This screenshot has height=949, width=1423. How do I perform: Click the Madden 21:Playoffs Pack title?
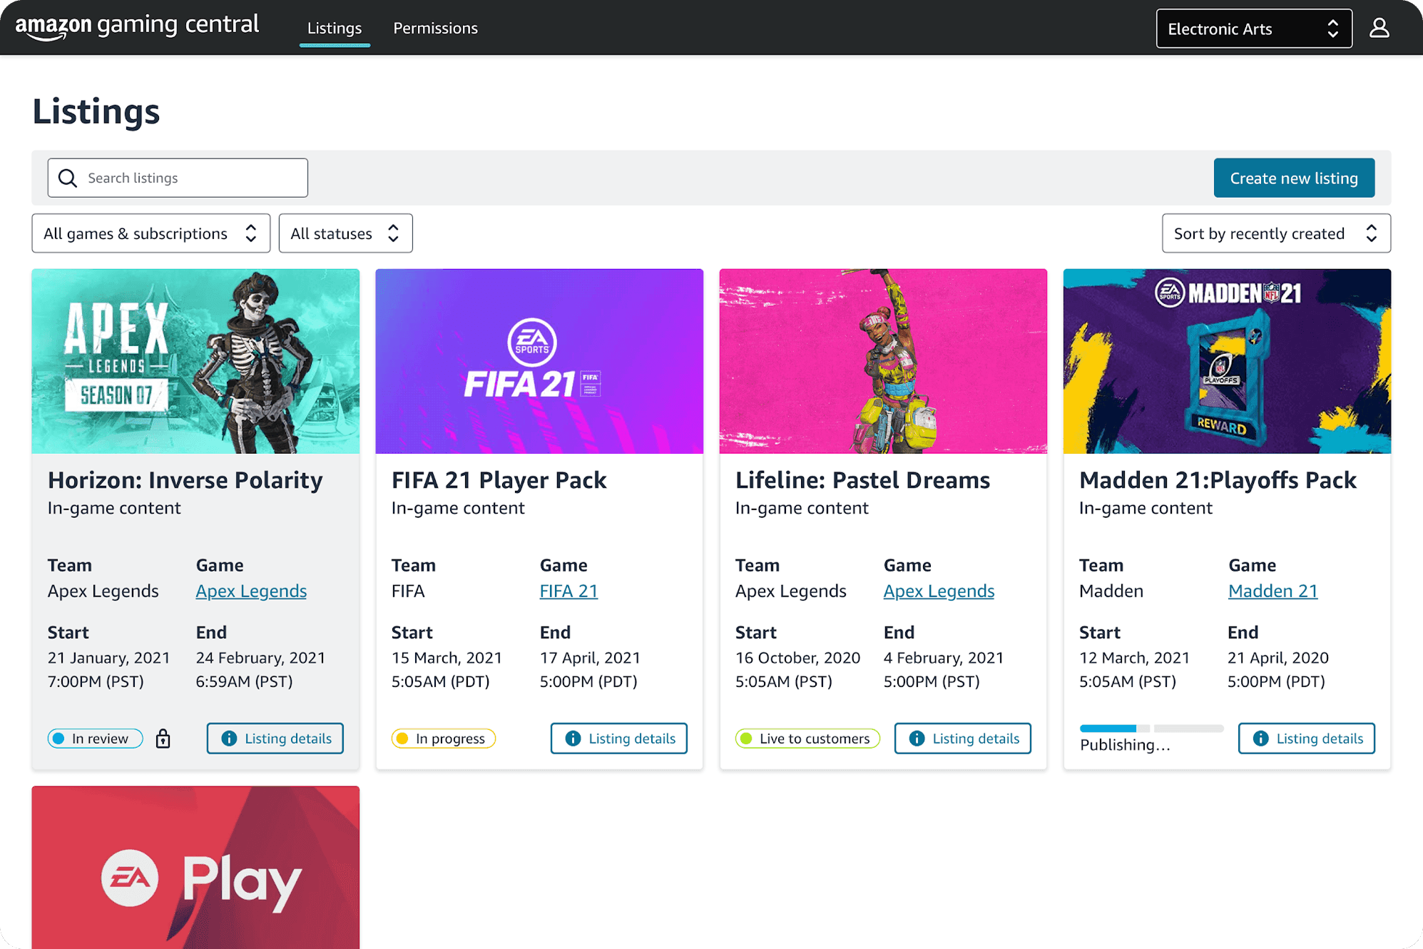(x=1218, y=479)
